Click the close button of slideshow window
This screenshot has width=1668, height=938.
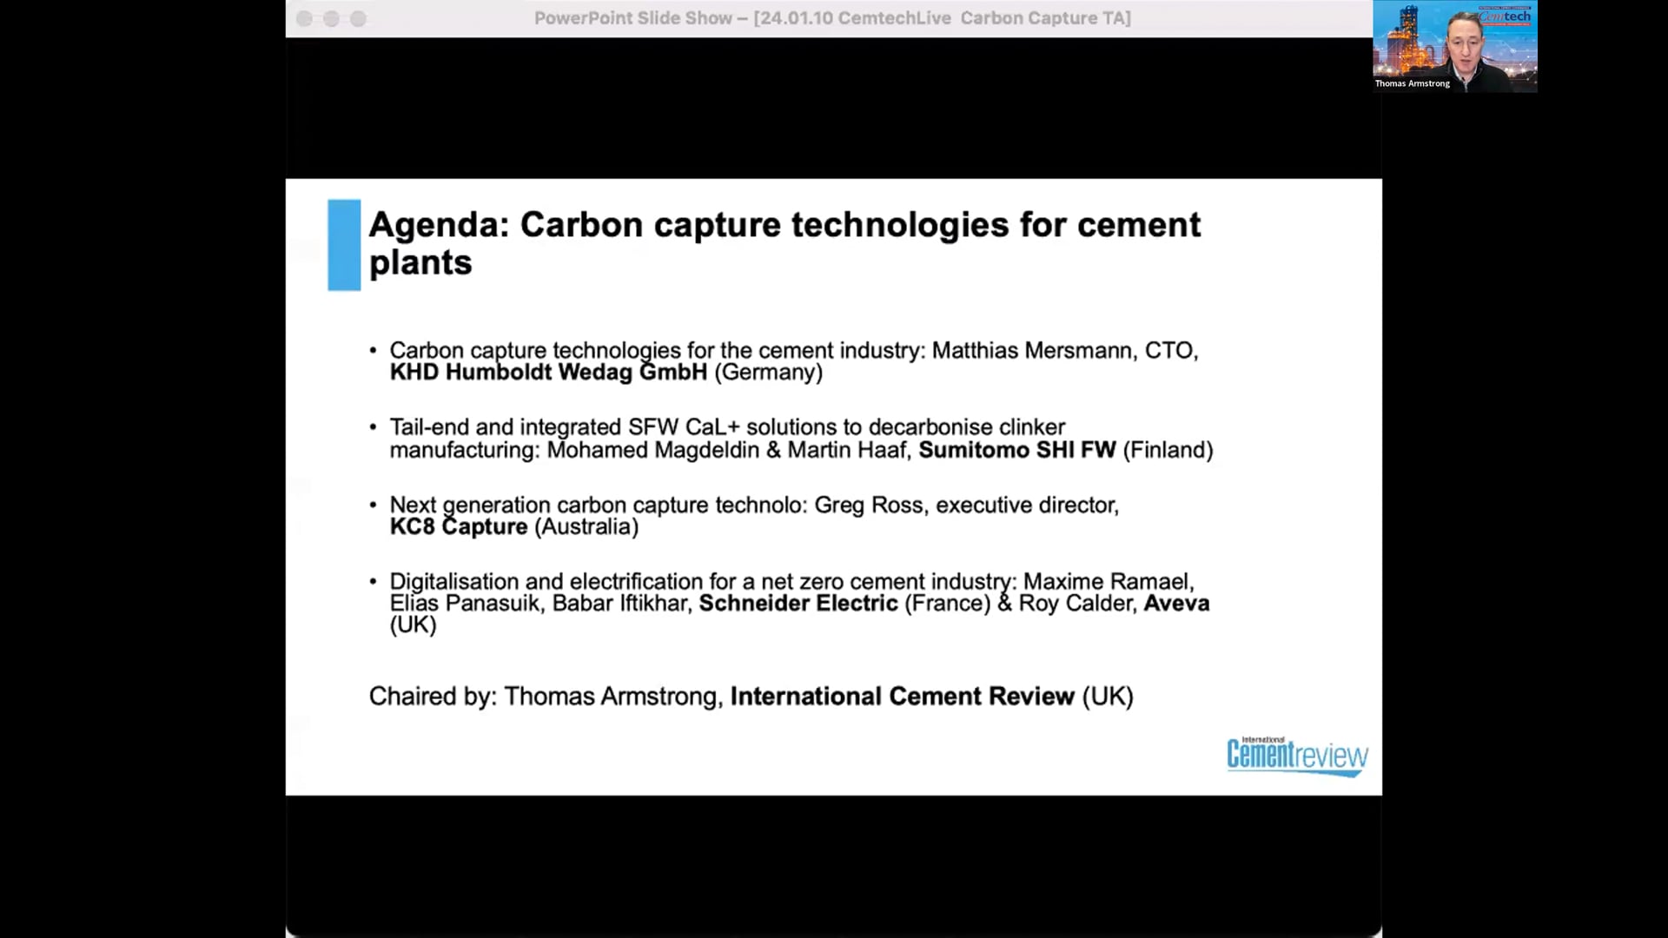click(x=304, y=18)
